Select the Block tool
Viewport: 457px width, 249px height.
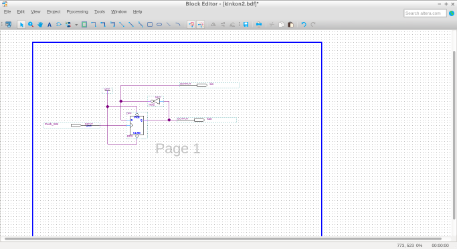point(84,25)
